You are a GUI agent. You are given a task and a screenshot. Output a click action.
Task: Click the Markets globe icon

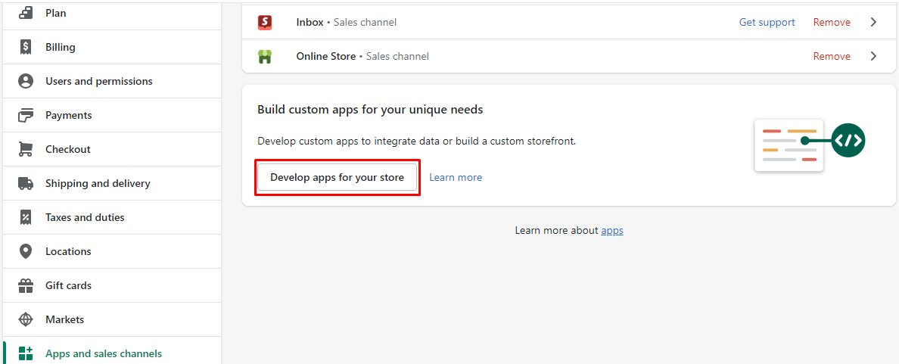click(26, 319)
